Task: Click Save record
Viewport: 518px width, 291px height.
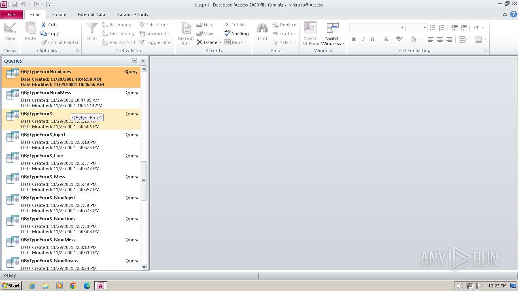Action: click(x=205, y=34)
